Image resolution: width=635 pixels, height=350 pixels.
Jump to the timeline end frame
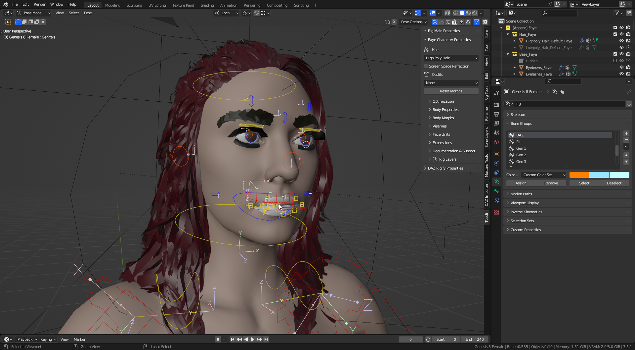(x=266, y=339)
